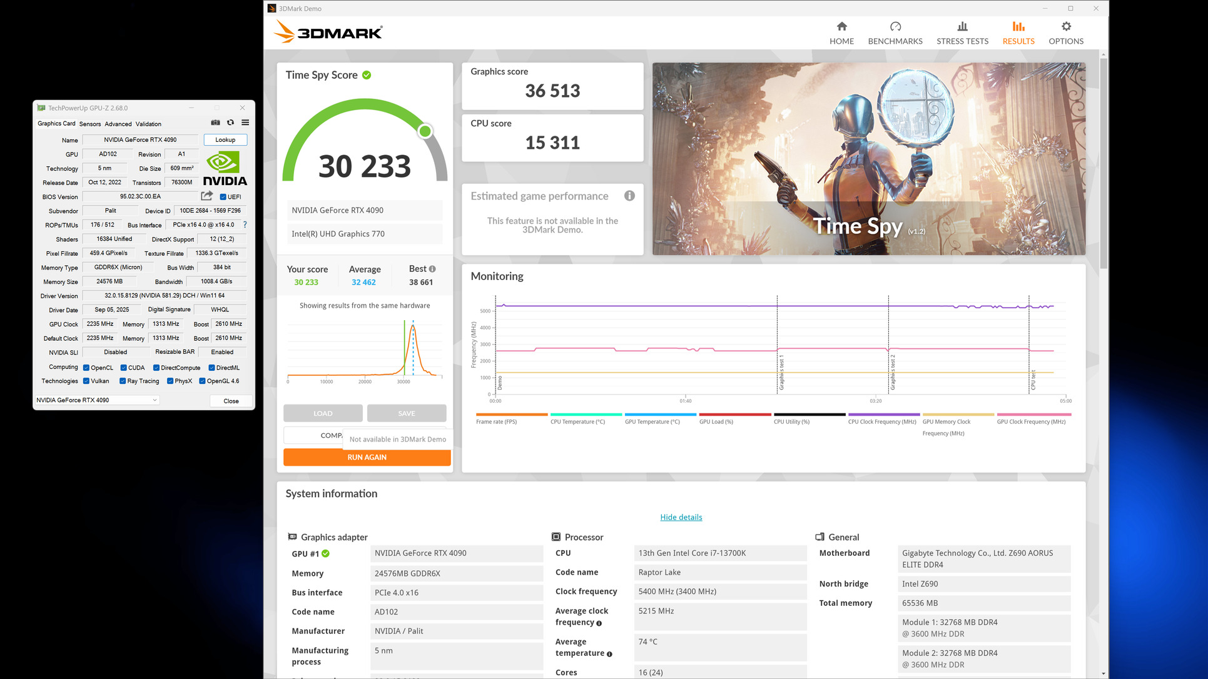The height and width of the screenshot is (679, 1208).
Task: Open the Benchmarks gauge icon
Action: (895, 26)
